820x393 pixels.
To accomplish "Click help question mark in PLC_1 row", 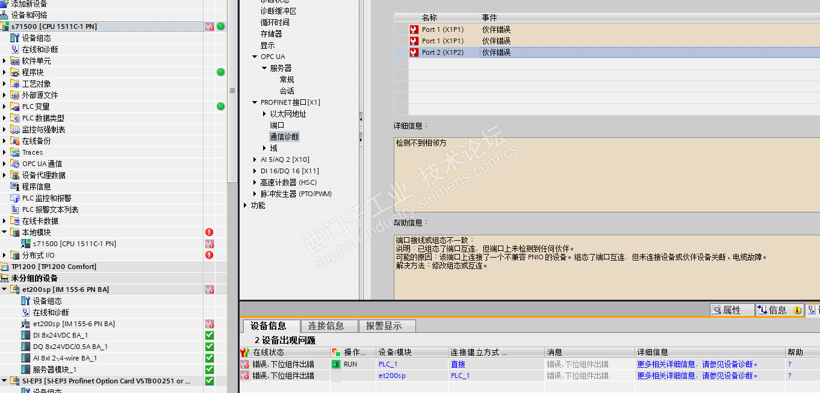I will click(789, 364).
